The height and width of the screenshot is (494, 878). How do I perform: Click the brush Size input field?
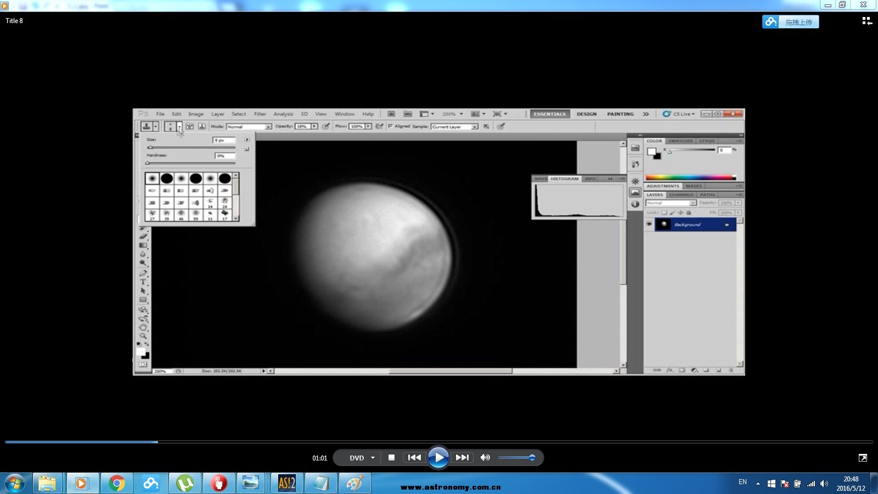(x=224, y=140)
